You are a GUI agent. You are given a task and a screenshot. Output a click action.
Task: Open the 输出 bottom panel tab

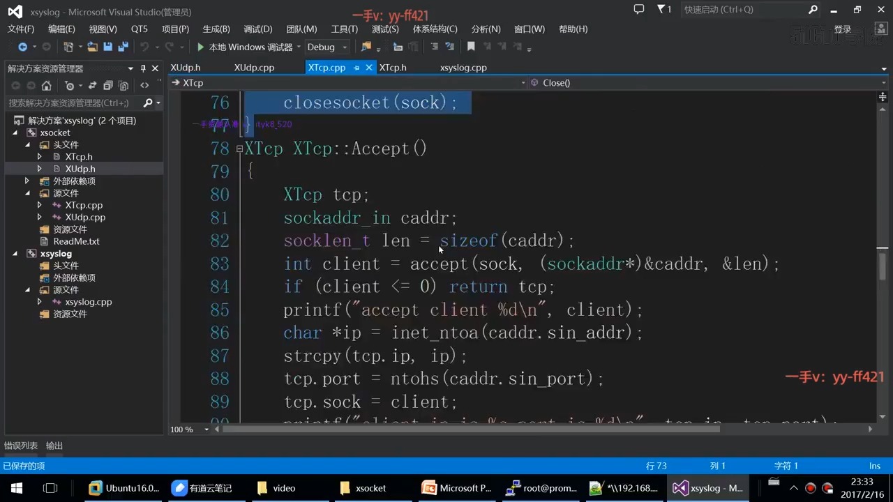[x=54, y=446]
